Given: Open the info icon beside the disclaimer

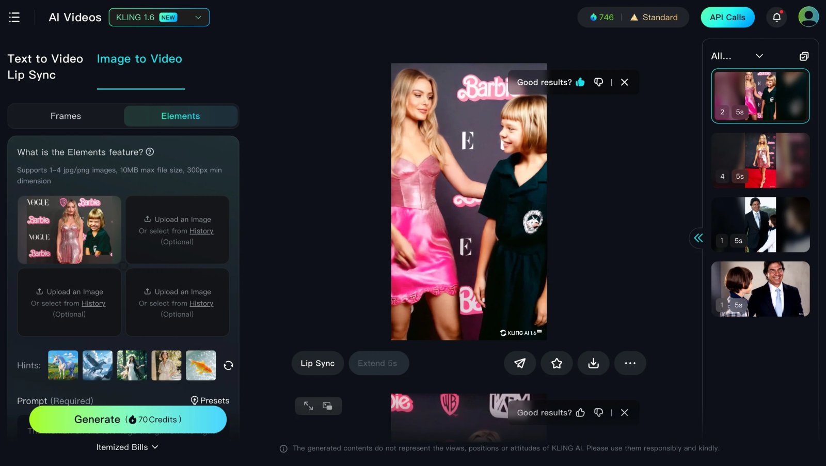Looking at the screenshot, I should pyautogui.click(x=283, y=448).
